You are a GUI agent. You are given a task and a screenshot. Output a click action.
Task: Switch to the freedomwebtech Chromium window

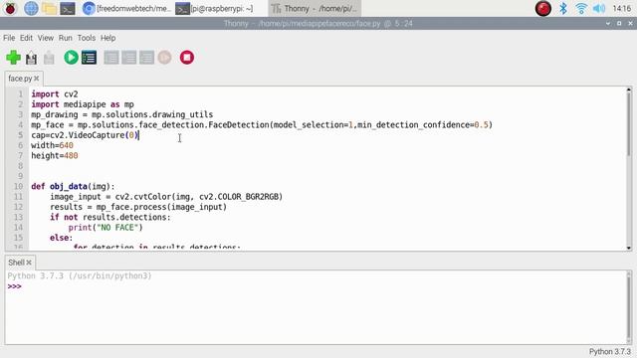point(126,8)
